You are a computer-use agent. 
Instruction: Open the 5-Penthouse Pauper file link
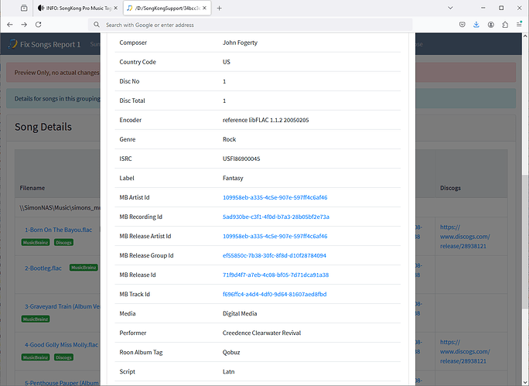[x=62, y=383]
